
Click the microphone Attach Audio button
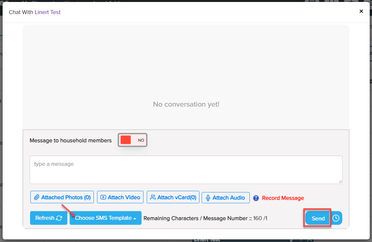tap(226, 198)
